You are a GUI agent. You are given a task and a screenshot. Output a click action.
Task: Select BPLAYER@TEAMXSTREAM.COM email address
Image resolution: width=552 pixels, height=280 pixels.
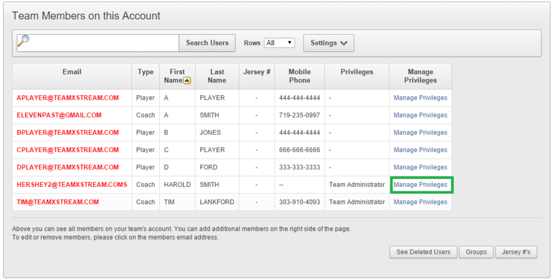click(x=67, y=132)
